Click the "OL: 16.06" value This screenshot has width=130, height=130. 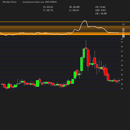point(101,14)
